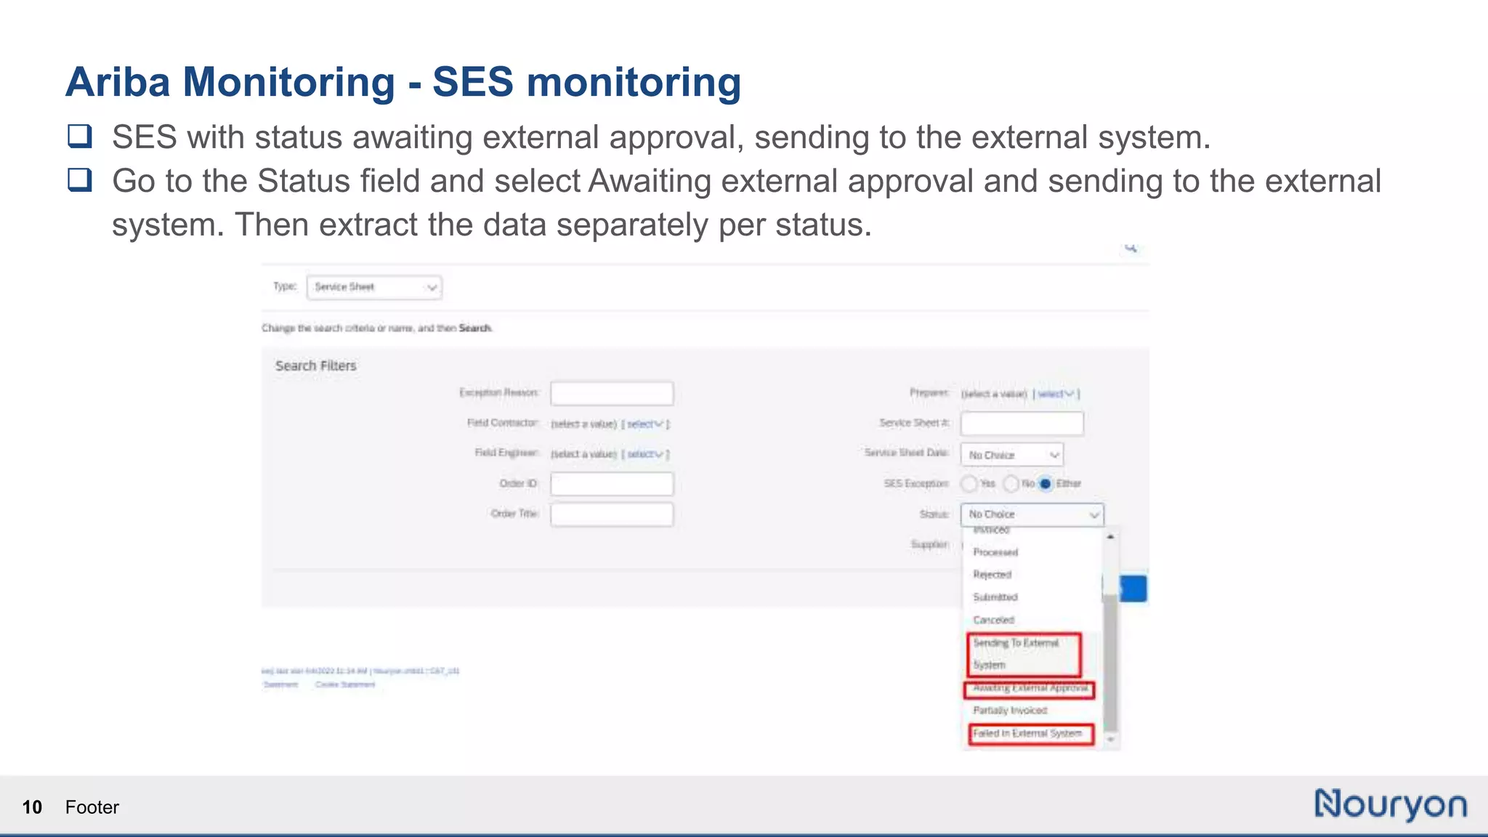
Task: Choose Awaiting External Approval status option
Action: coord(1029,688)
